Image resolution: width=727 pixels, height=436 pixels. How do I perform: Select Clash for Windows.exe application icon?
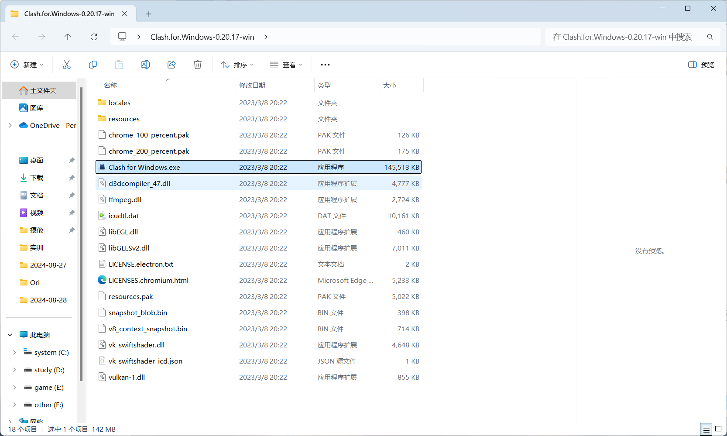tap(102, 167)
